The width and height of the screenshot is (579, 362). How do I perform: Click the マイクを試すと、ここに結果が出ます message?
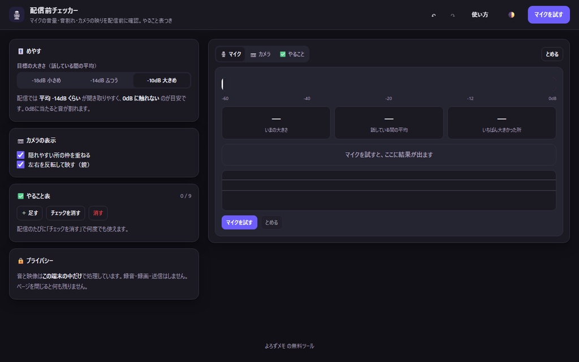coord(389,155)
